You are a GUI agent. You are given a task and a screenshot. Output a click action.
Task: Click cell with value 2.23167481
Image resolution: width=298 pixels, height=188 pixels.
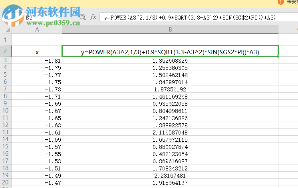(x=170, y=176)
